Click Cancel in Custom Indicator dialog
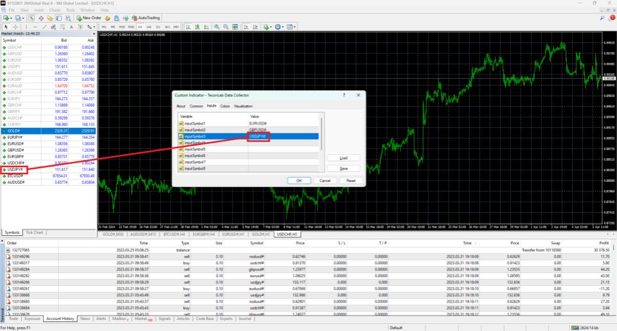The image size is (617, 331). [x=325, y=181]
